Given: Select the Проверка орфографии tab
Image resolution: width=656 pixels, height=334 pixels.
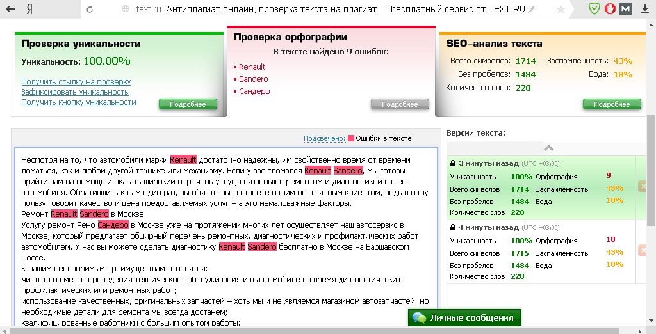Looking at the screenshot, I should pos(290,37).
